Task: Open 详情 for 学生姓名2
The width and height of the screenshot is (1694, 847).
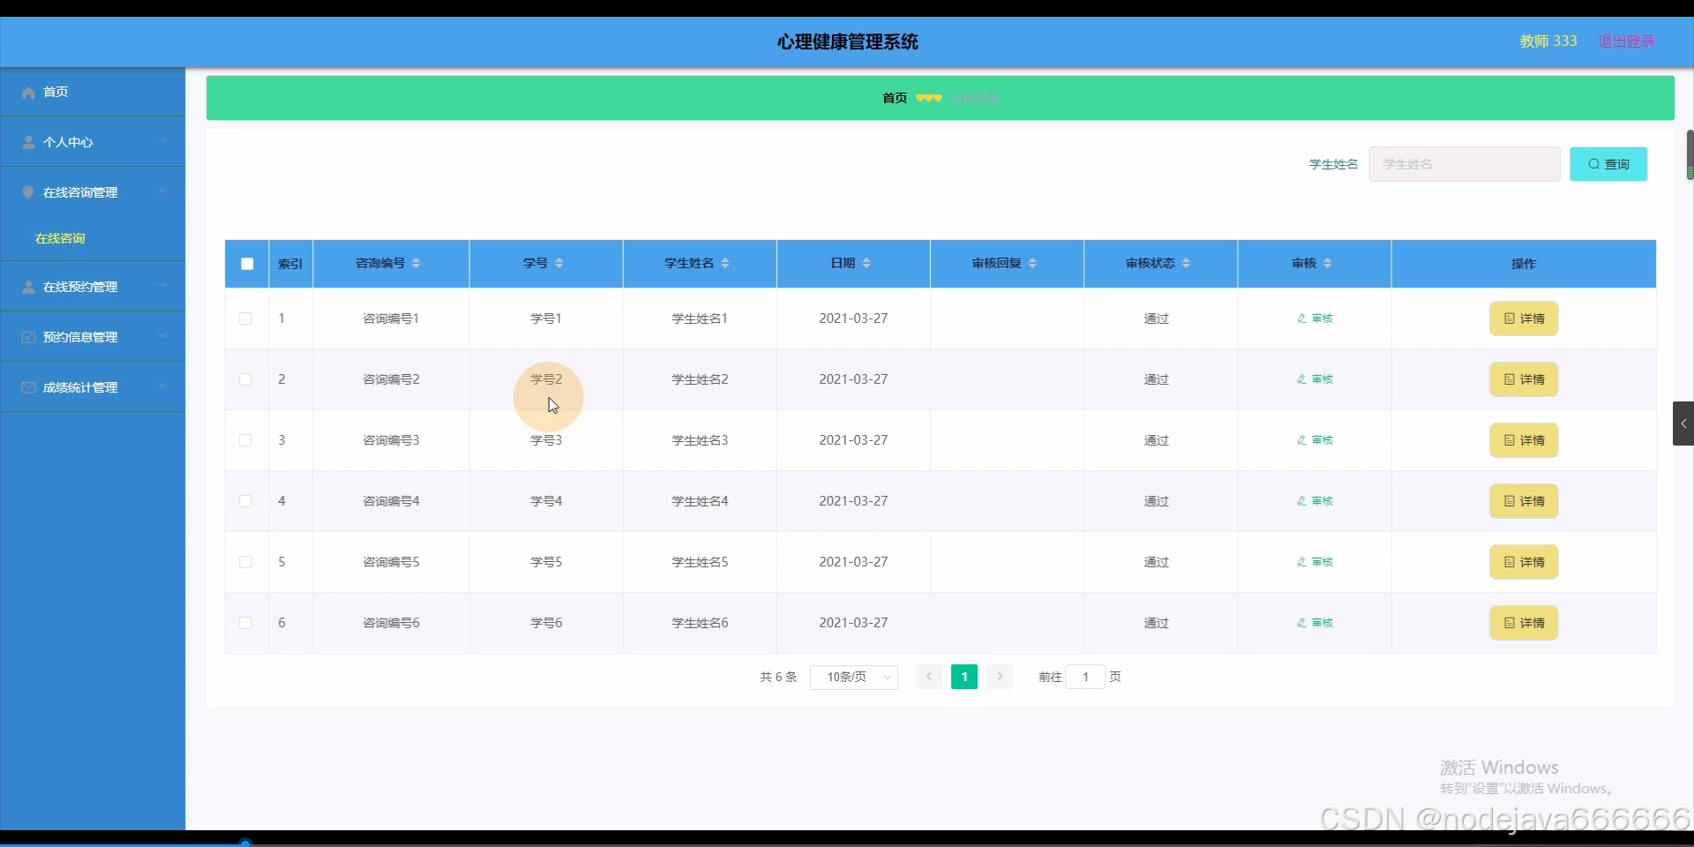Action: coord(1524,379)
